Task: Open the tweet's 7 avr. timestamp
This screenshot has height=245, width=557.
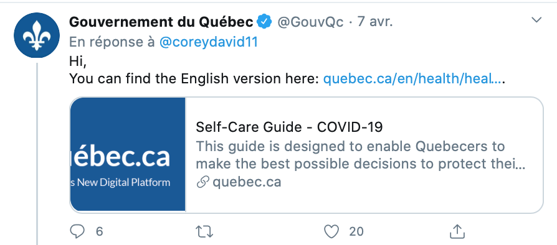Action: point(375,22)
